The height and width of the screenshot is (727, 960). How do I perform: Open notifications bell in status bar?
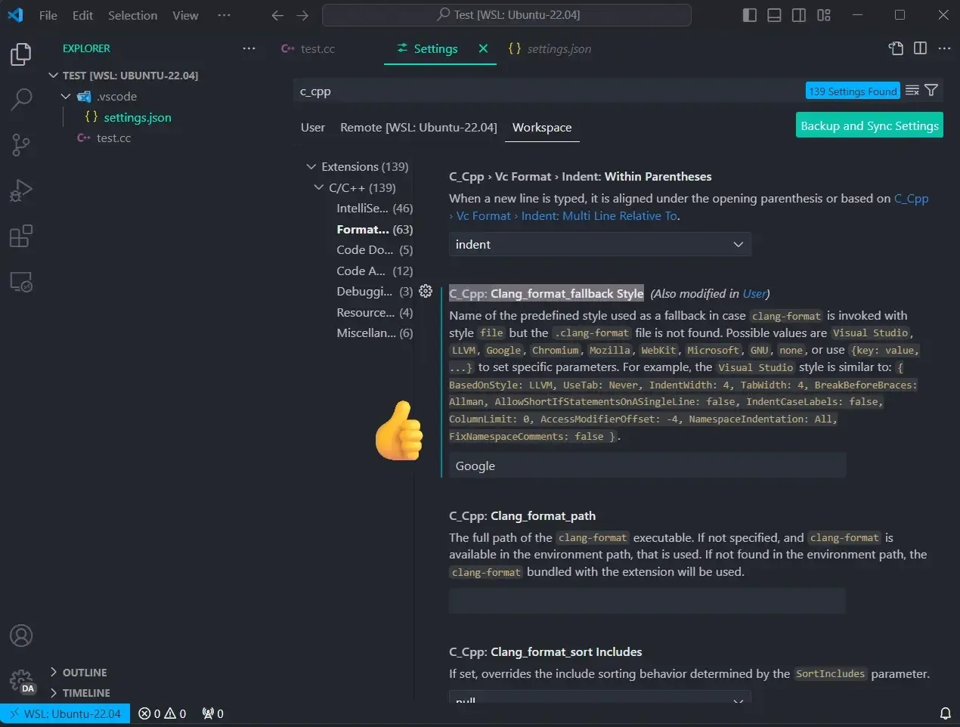tap(945, 713)
